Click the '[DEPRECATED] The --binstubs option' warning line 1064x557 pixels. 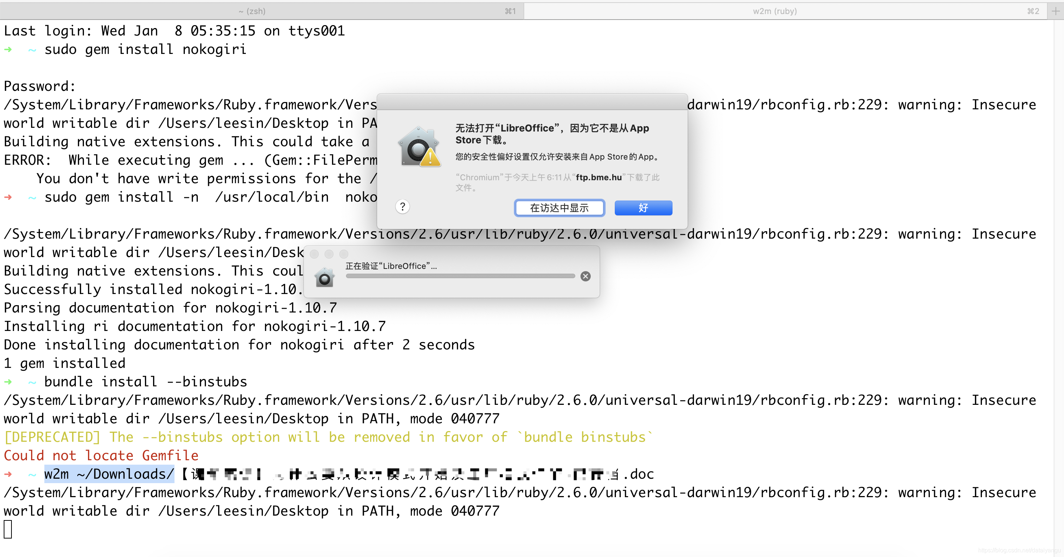tap(328, 437)
